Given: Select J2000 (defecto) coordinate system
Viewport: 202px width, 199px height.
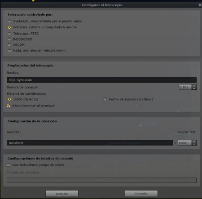Looking at the screenshot, I should coord(9,99).
